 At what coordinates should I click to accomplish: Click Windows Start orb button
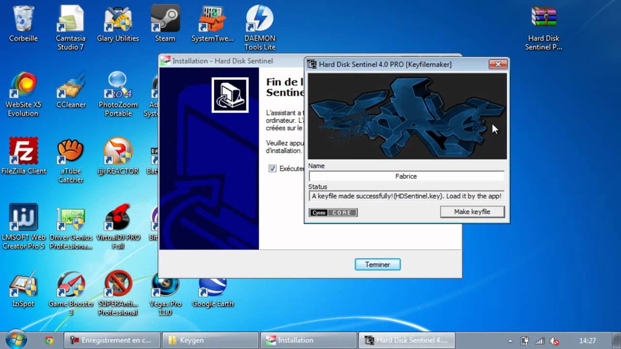pyautogui.click(x=16, y=339)
